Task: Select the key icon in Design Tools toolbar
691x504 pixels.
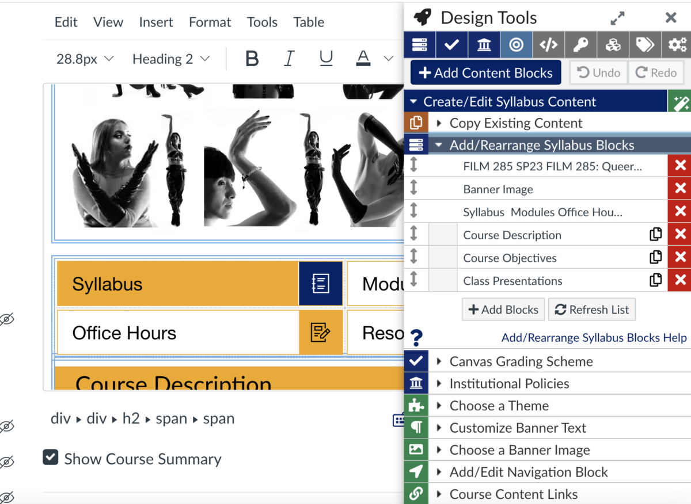Action: pos(580,45)
